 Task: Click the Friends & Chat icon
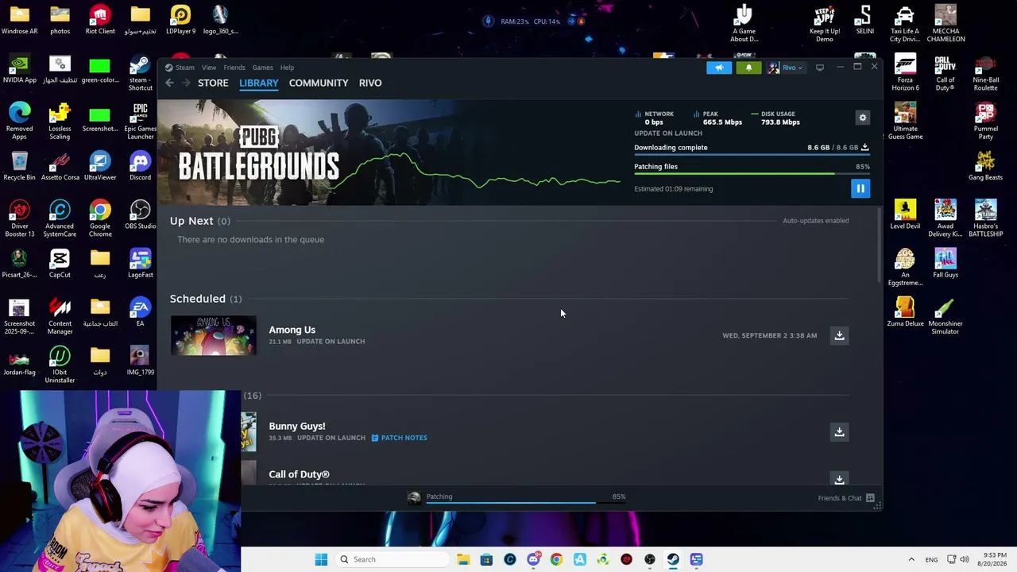[x=870, y=498]
